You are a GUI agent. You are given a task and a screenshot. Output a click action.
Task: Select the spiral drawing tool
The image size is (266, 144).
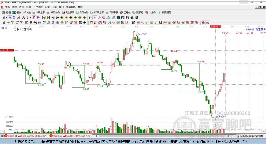point(26,23)
